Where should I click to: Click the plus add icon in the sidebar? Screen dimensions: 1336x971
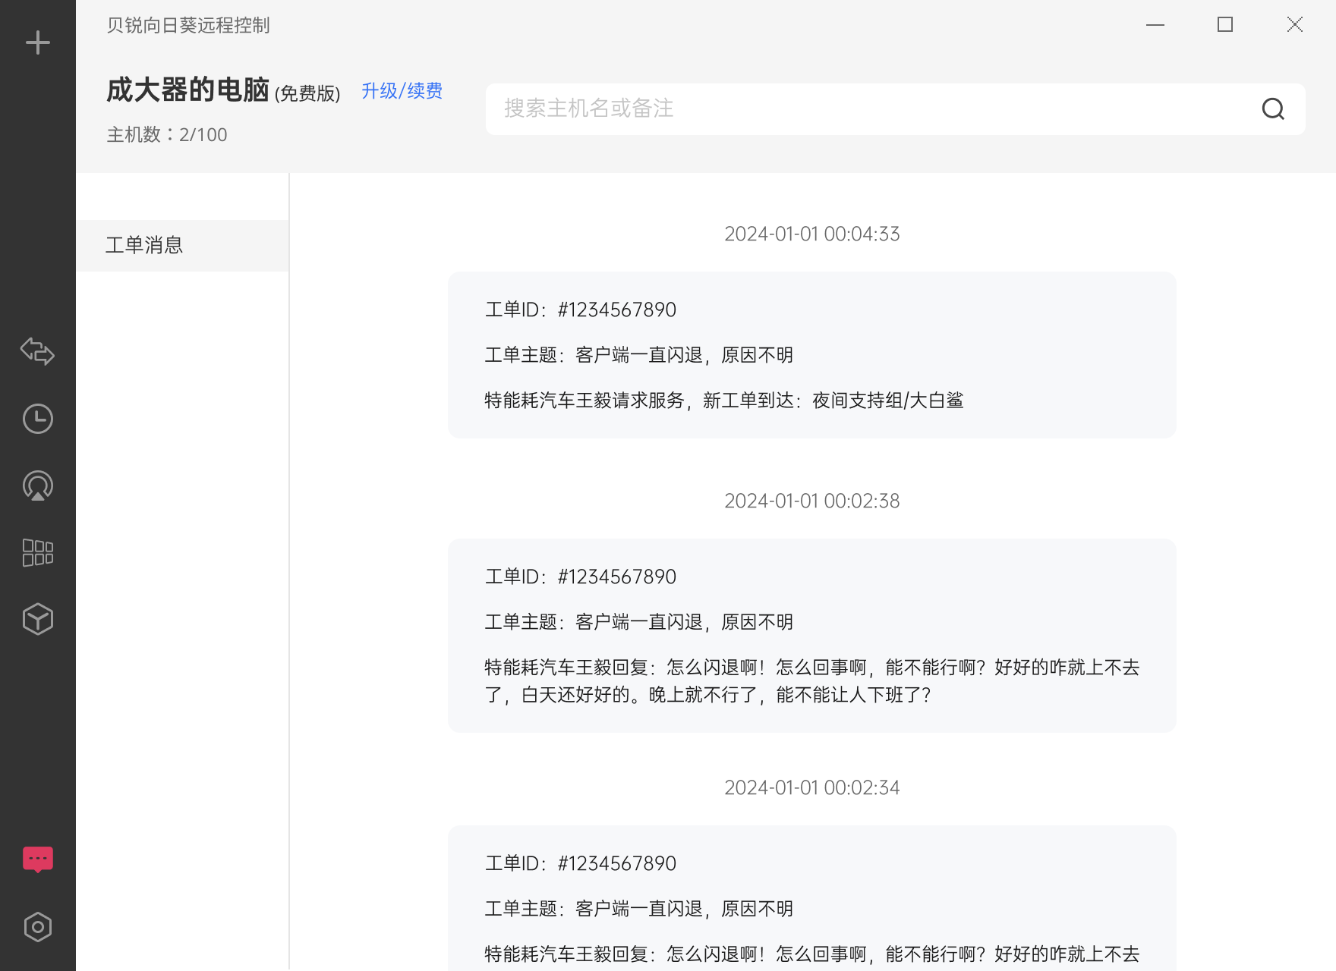(38, 42)
